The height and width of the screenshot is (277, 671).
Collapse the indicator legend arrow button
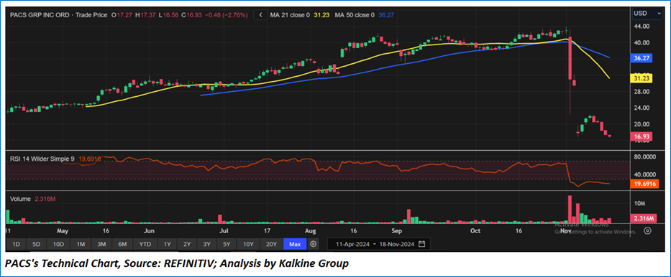click(x=260, y=15)
